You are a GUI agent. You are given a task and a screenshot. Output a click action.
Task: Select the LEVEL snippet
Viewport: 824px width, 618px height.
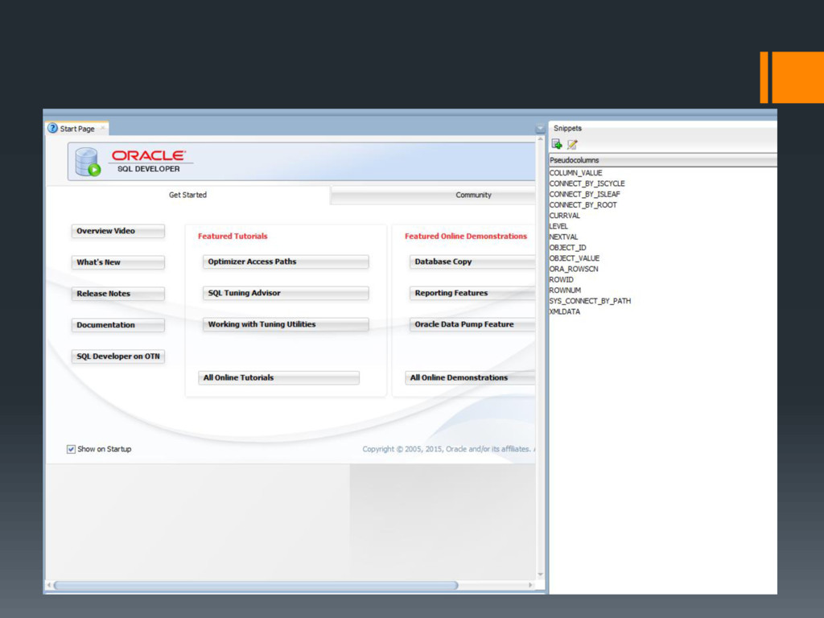point(558,226)
